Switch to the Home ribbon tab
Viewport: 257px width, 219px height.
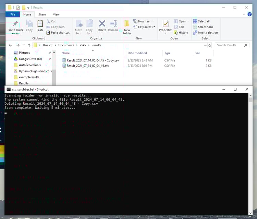pyautogui.click(x=27, y=14)
